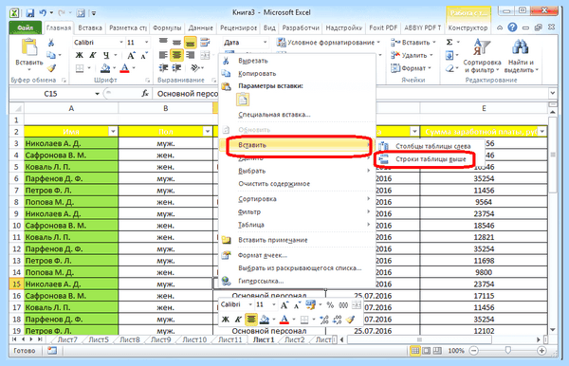Select Строки таблицы выше in submenu
The width and height of the screenshot is (569, 366).
[431, 159]
